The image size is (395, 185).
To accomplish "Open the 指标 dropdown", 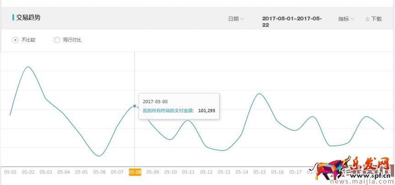I will (x=347, y=19).
